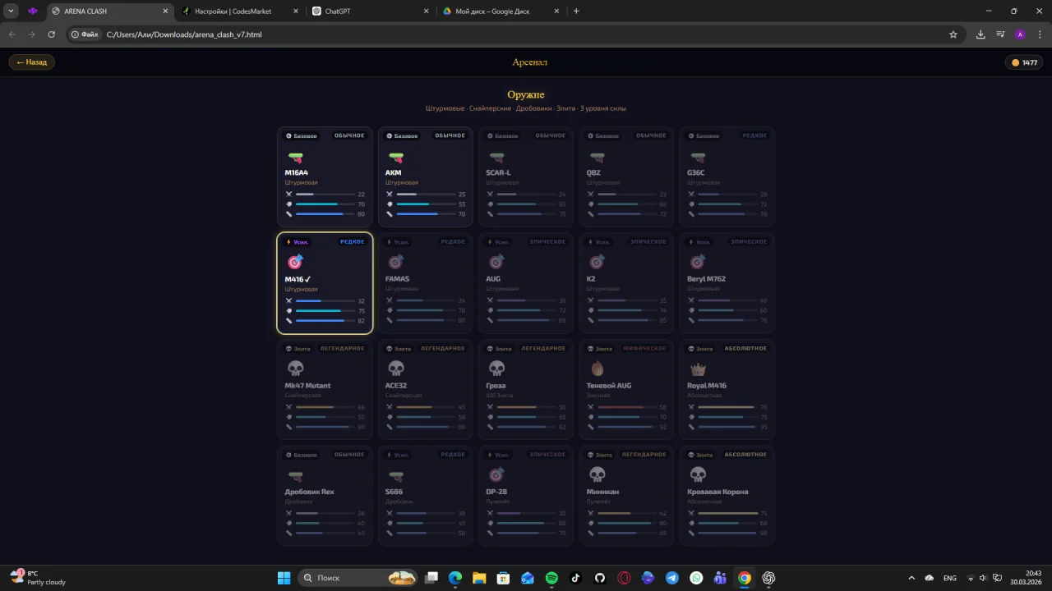
Task: Click the flame icon on Теневой AUG
Action: tap(597, 369)
